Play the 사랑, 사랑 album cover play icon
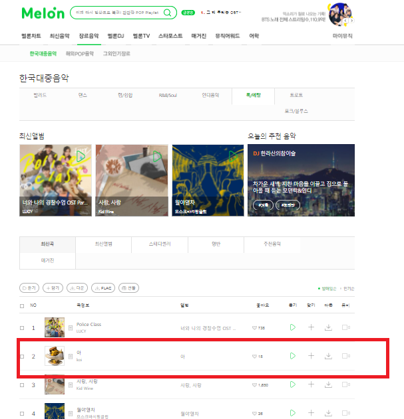The height and width of the screenshot is (419, 404). [157, 156]
